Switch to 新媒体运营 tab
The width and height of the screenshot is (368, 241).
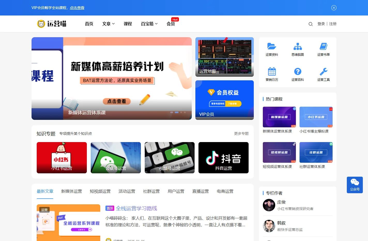(x=72, y=191)
